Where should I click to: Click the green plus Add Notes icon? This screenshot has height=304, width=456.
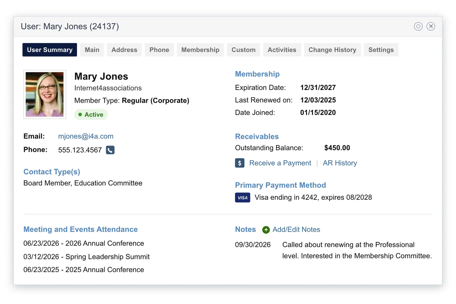(x=266, y=230)
